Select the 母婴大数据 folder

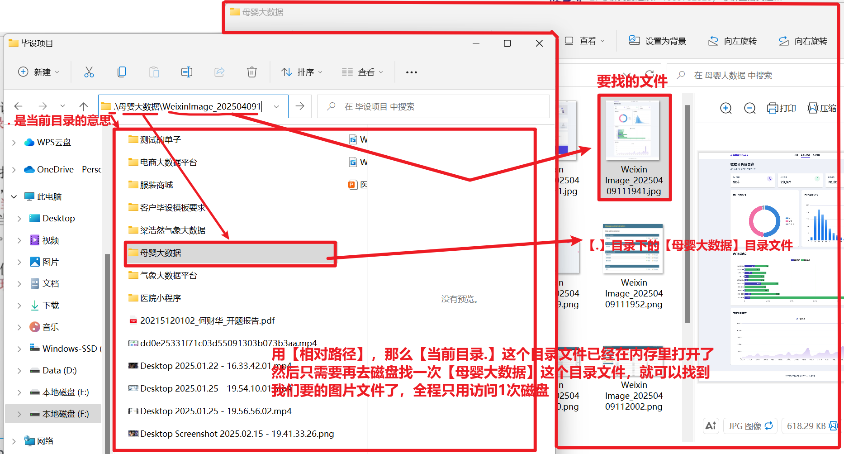[x=231, y=253]
